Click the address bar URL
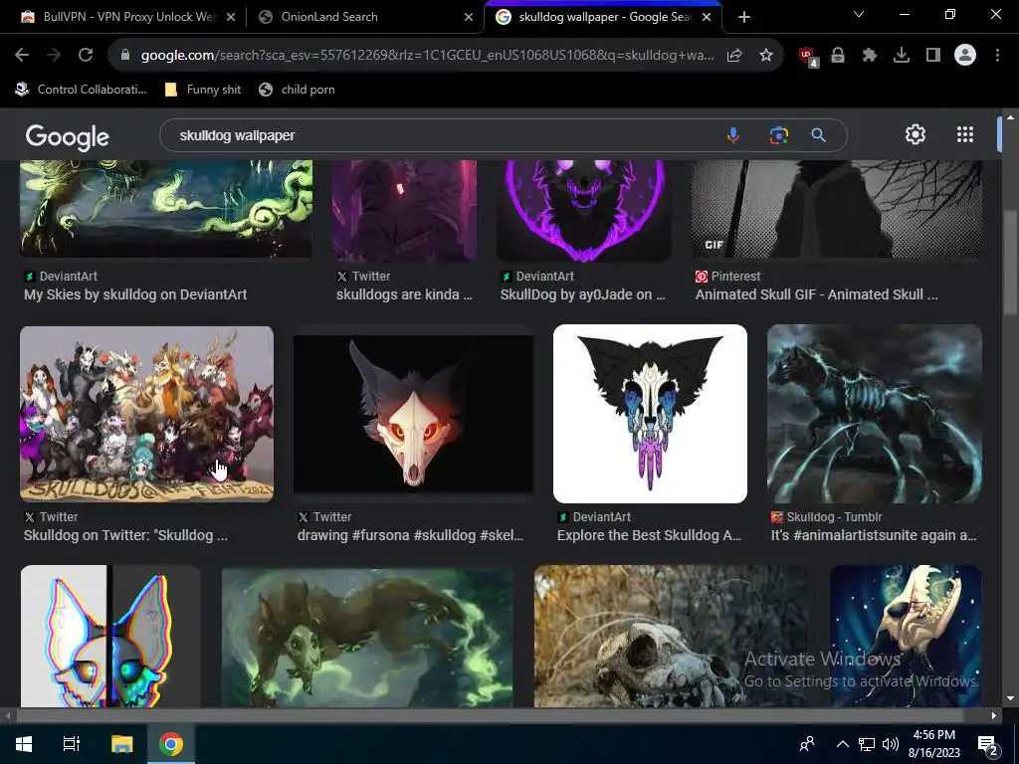The image size is (1019, 764). 427,56
